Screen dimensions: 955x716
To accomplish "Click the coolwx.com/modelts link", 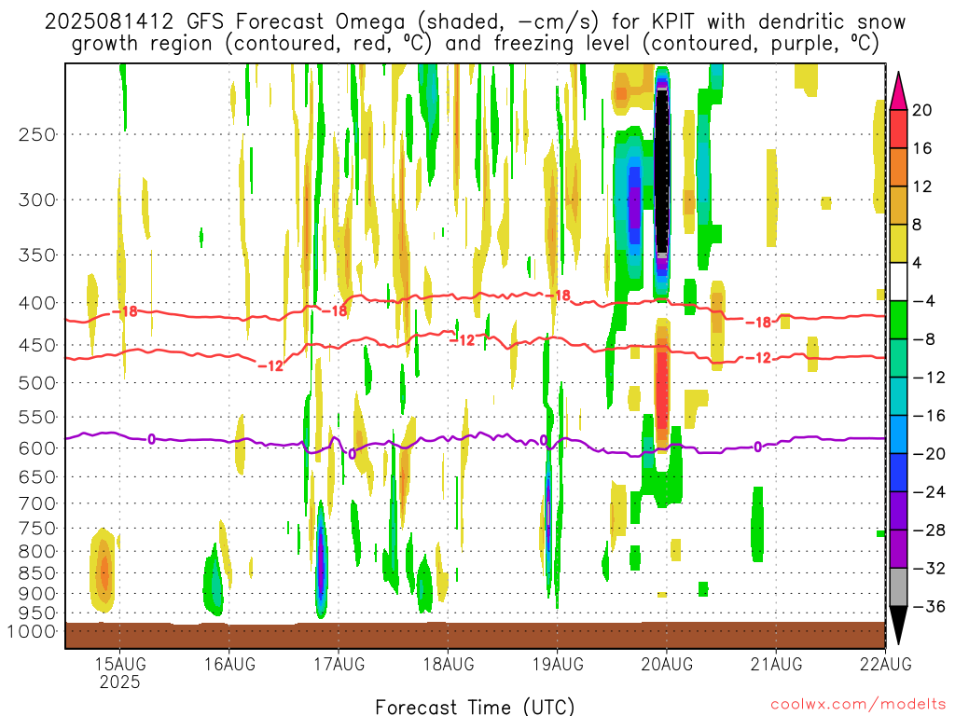I will 858,705.
